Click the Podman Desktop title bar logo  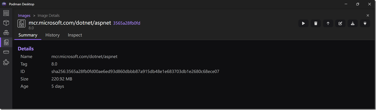[x=4, y=4]
